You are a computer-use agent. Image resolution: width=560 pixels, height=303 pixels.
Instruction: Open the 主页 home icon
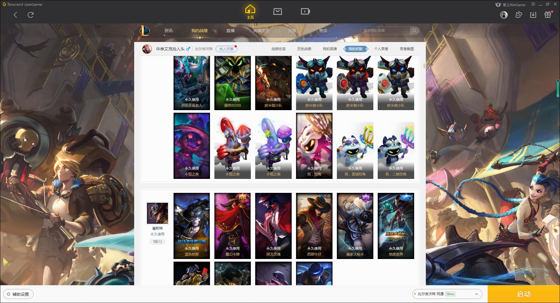(250, 12)
